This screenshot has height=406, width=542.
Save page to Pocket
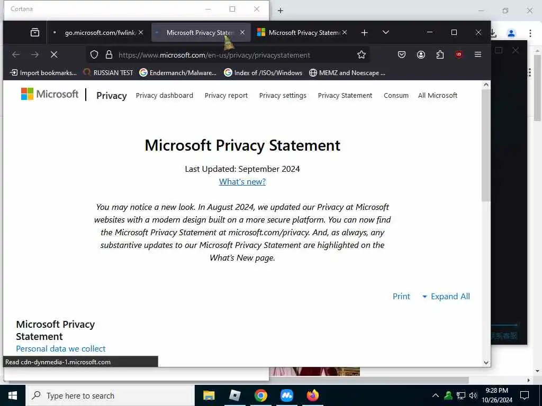[402, 54]
